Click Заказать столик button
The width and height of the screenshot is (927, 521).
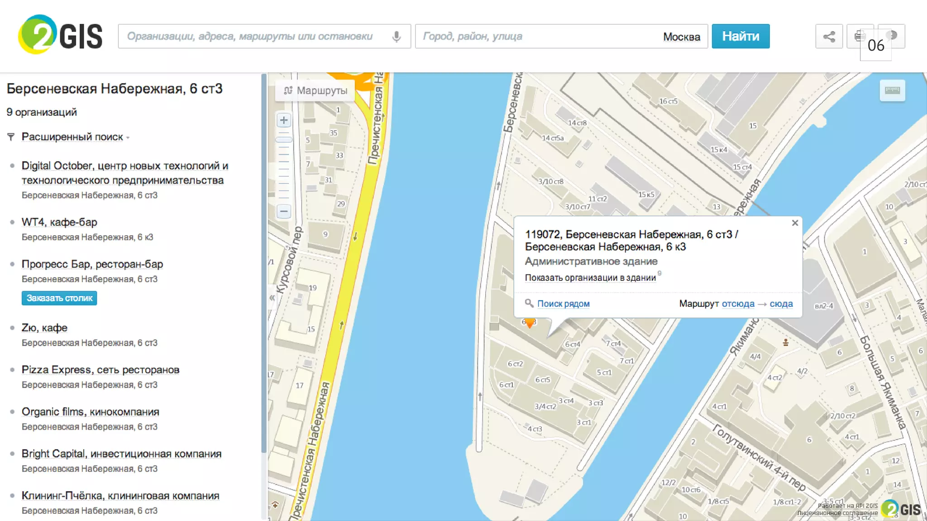[x=59, y=298]
